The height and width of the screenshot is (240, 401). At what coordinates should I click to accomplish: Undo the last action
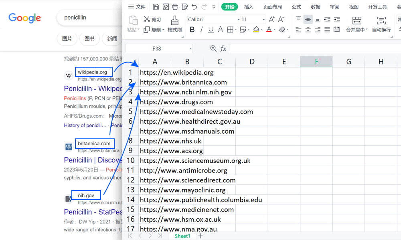pyautogui.click(x=194, y=7)
